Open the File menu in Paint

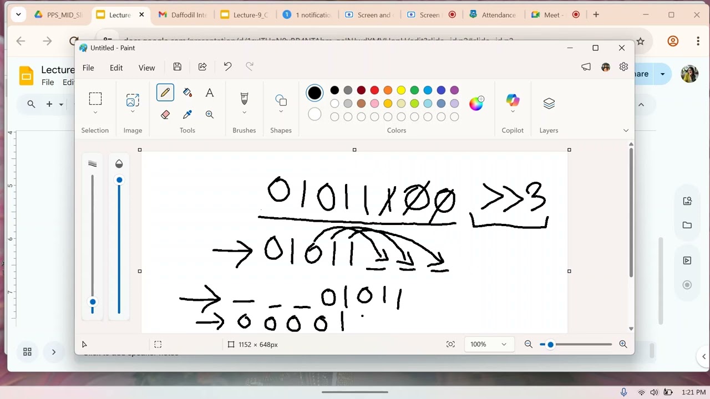point(88,68)
